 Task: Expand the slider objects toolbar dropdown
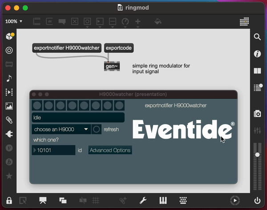(x=113, y=27)
